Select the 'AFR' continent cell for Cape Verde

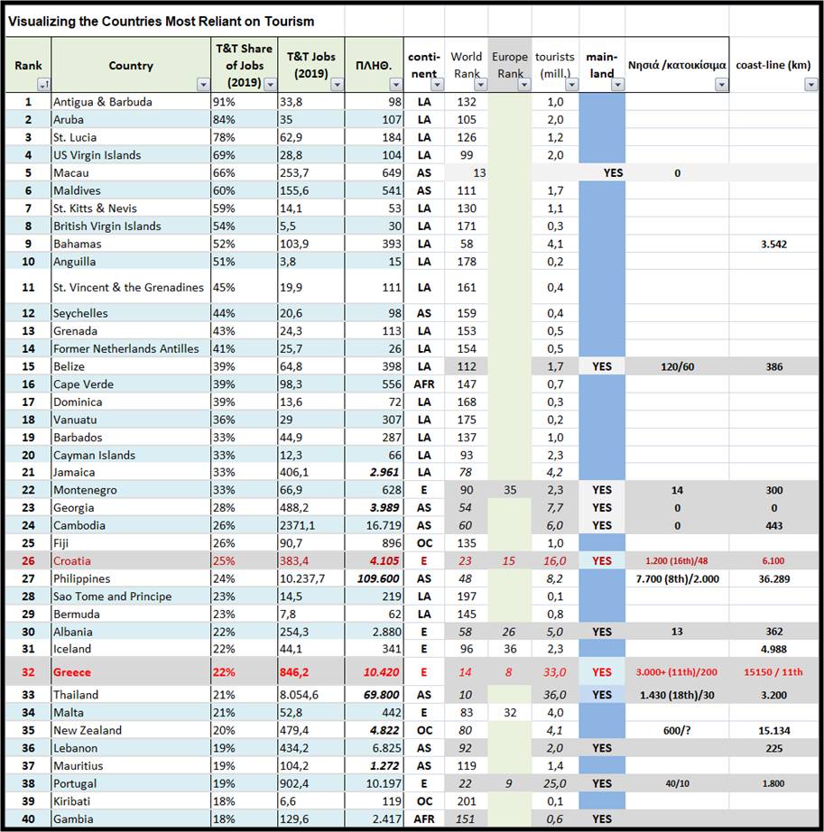pyautogui.click(x=424, y=384)
